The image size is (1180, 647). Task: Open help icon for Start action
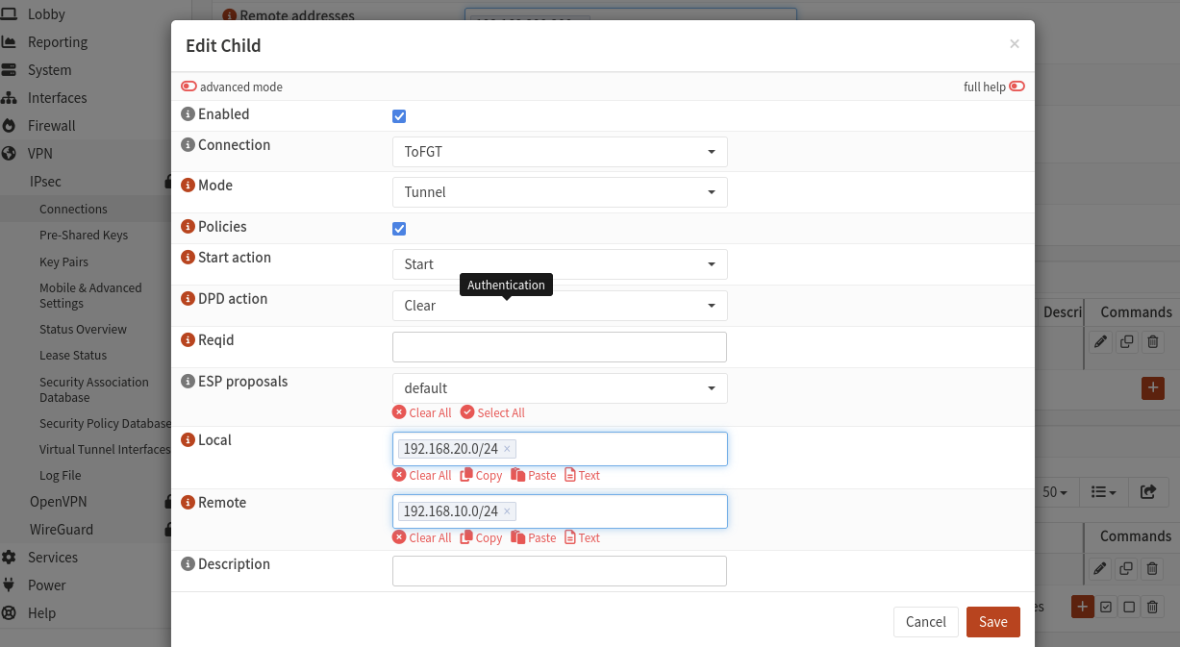pos(188,258)
